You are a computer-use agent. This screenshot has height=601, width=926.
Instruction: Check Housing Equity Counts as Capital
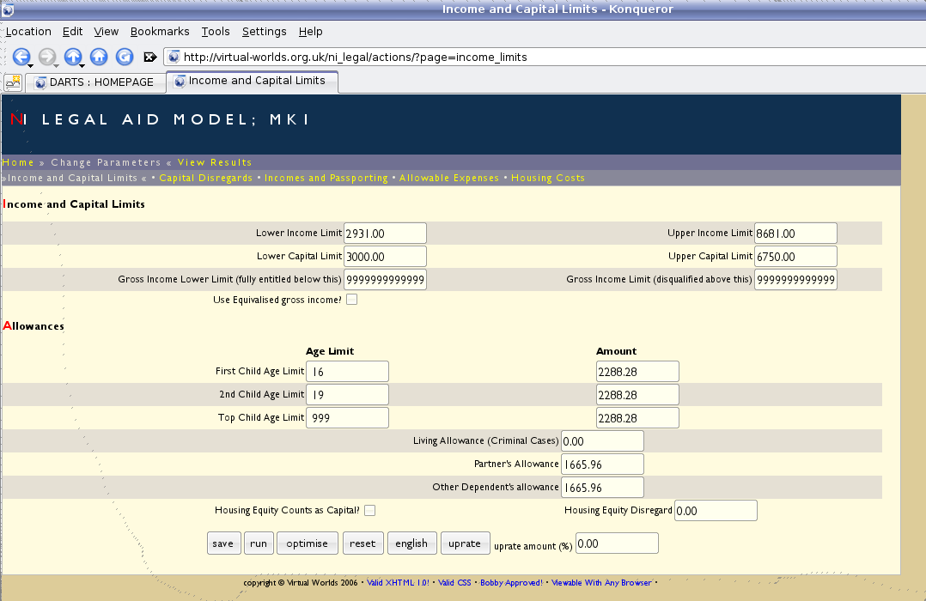(x=369, y=509)
